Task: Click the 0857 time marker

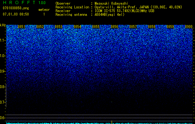Action: click(133, 27)
